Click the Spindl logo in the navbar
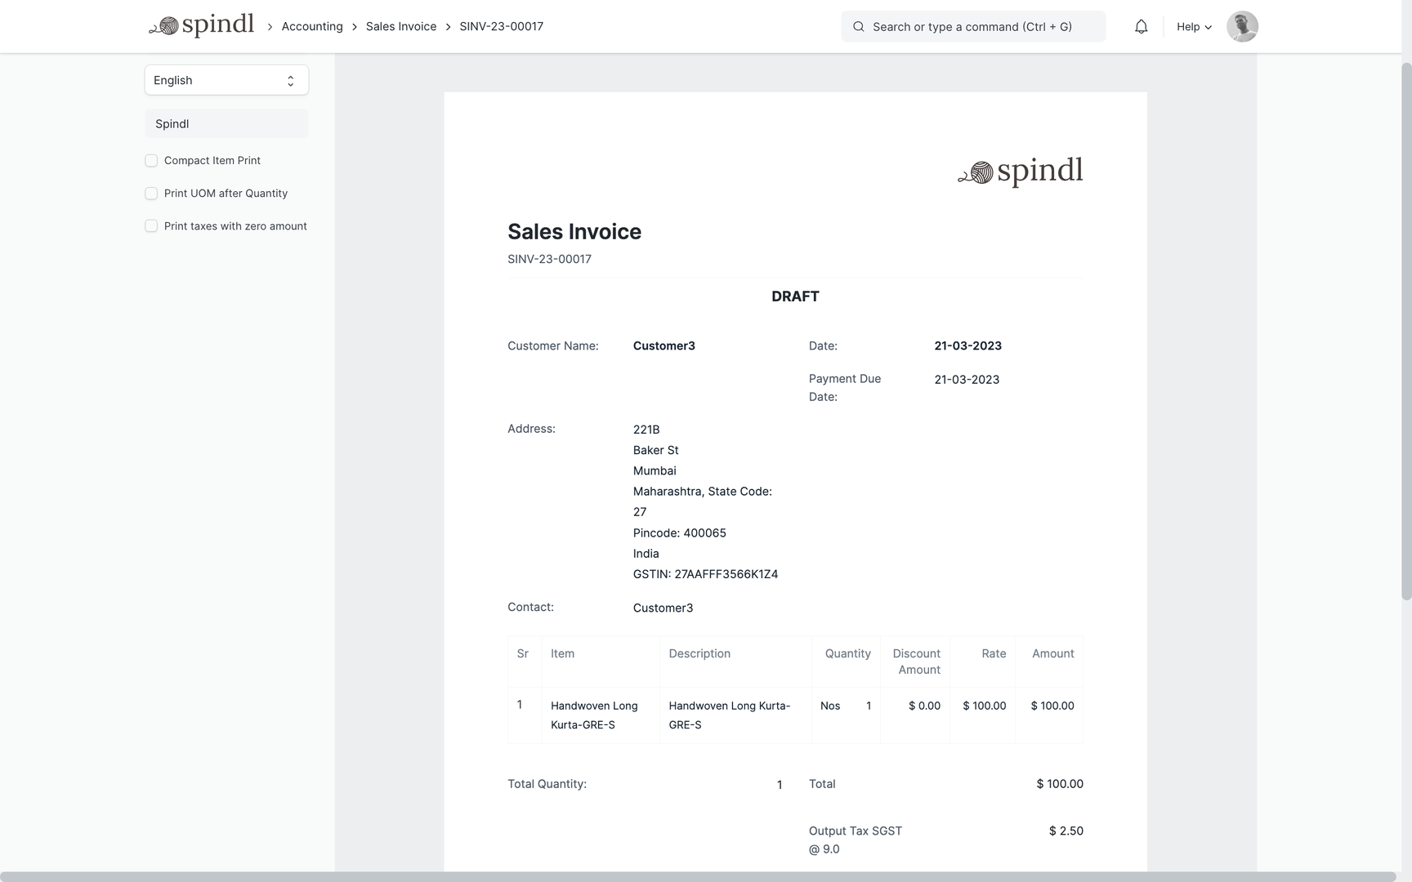1412x882 pixels. (x=201, y=25)
